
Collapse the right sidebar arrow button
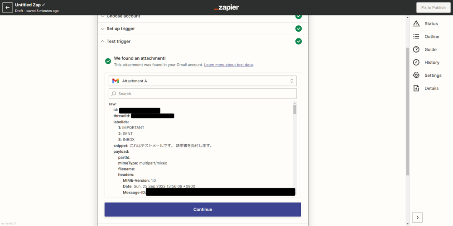click(417, 217)
